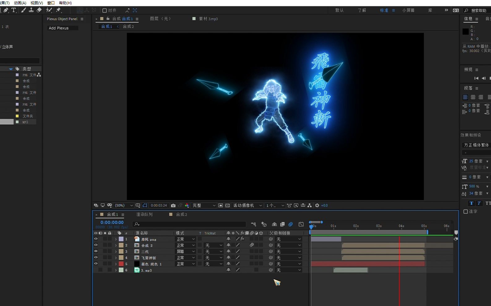Click the toggle mask visibility icon
This screenshot has height=306, width=491.
[145, 205]
